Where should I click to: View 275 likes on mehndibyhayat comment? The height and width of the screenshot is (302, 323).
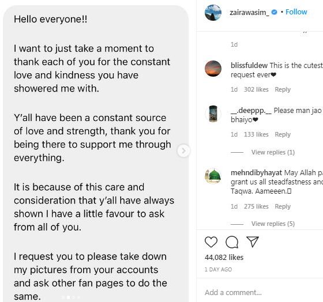[256, 206]
